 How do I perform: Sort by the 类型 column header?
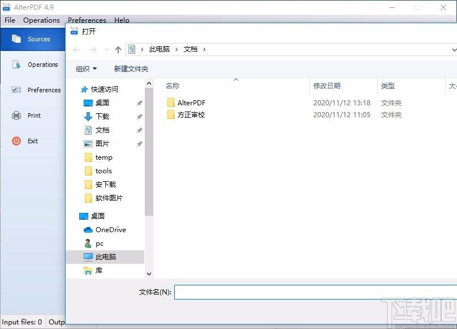pos(387,86)
